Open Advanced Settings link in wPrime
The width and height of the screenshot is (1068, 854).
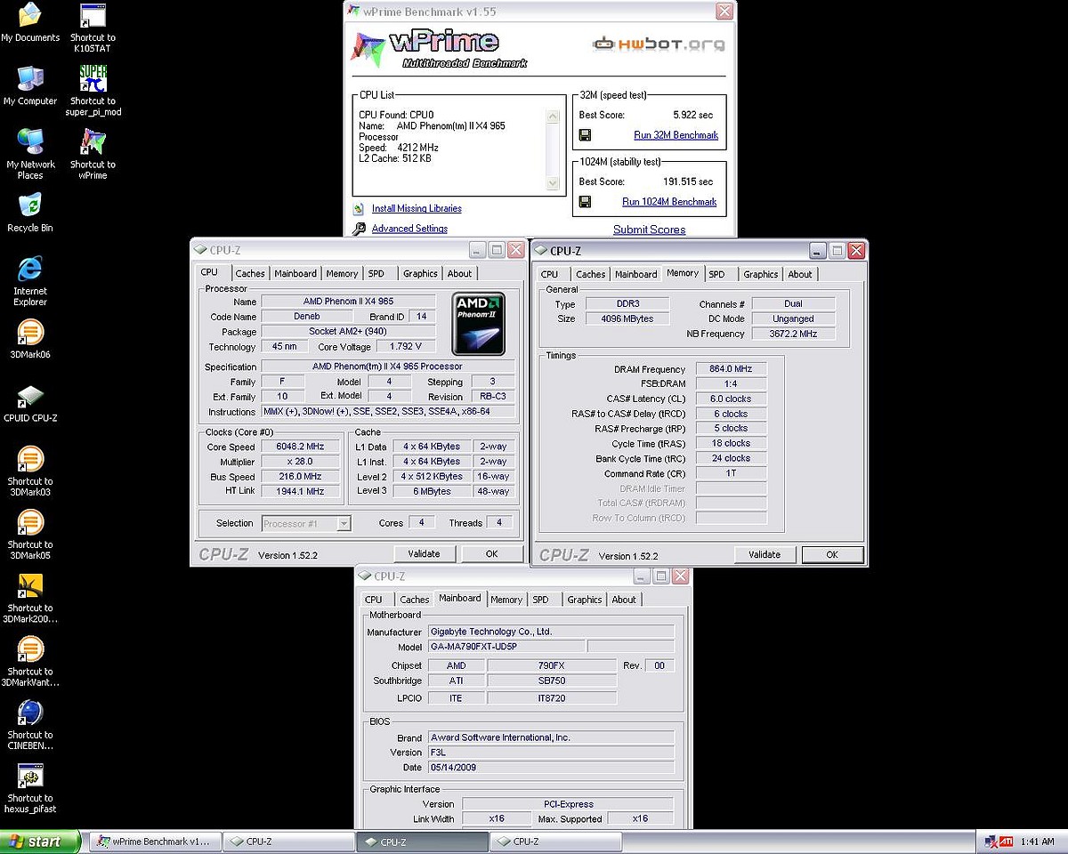tap(409, 229)
